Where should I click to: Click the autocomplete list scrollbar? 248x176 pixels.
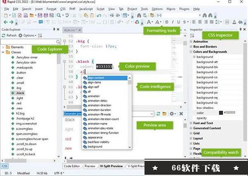(x=130, y=112)
